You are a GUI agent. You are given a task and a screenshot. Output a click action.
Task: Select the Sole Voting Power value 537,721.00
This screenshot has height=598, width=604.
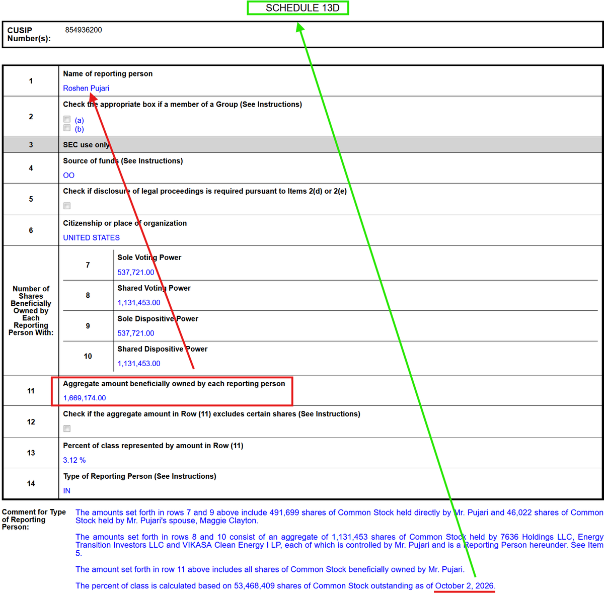(136, 273)
